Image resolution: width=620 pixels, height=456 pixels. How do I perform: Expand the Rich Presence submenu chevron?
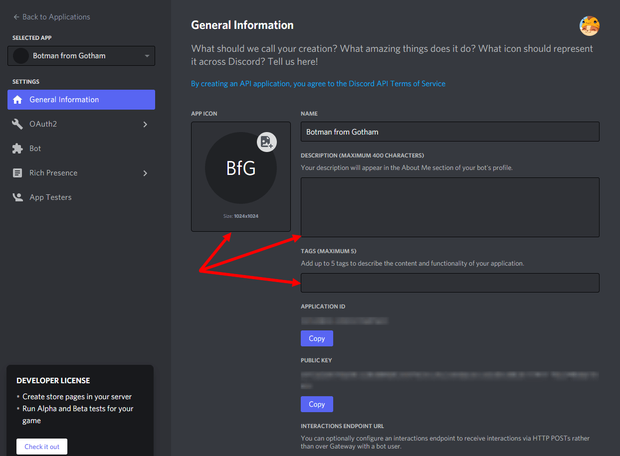(x=145, y=173)
